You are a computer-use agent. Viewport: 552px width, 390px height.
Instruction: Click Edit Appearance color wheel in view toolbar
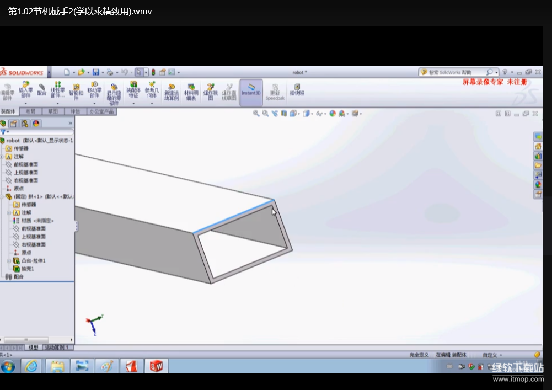[332, 114]
